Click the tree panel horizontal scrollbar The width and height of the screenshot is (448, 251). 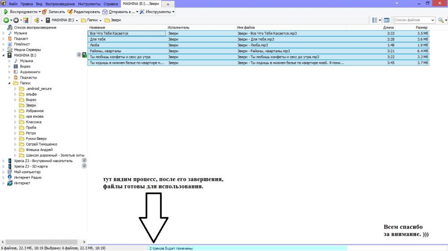click(41, 242)
